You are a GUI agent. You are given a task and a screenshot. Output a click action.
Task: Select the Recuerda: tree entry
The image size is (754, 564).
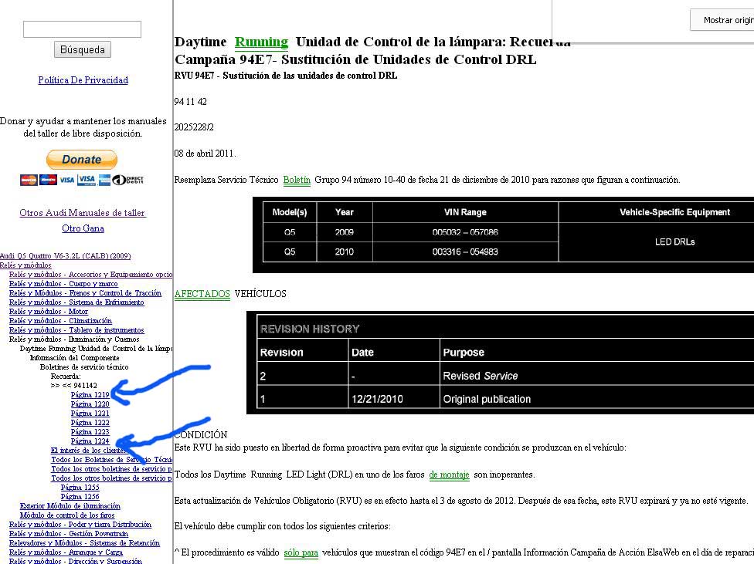[x=66, y=377]
